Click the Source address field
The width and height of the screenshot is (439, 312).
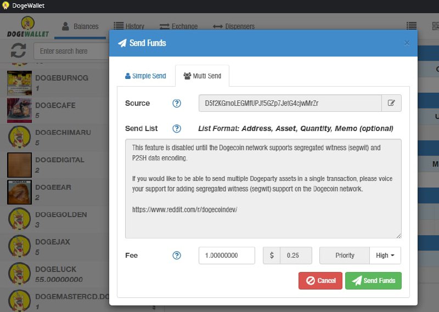pyautogui.click(x=290, y=103)
